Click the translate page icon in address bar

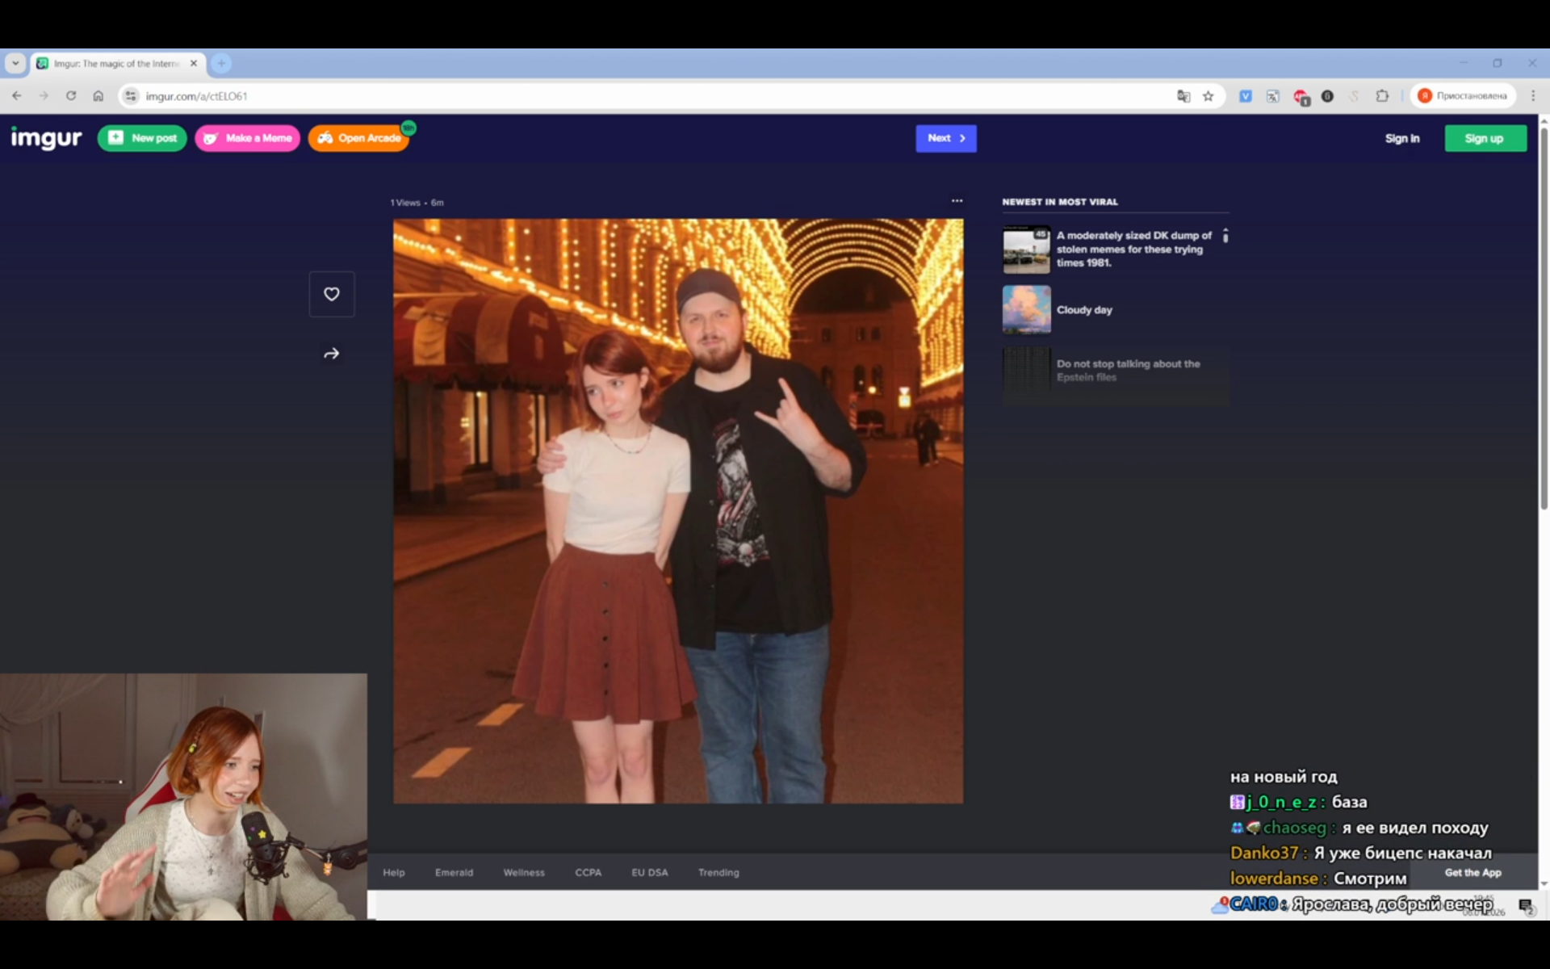click(x=1183, y=96)
